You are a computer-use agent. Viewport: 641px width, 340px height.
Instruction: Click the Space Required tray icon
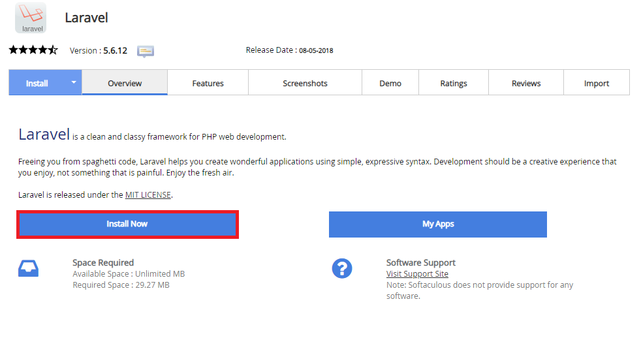tap(28, 268)
